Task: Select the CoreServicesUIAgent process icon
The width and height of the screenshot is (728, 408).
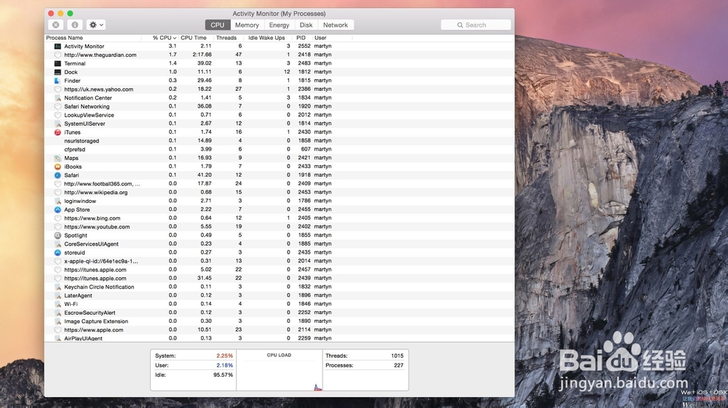Action: (58, 244)
